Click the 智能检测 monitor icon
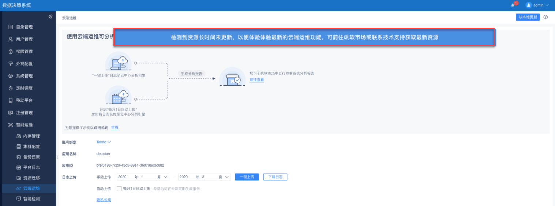This screenshot has width=555, height=206. (19, 199)
